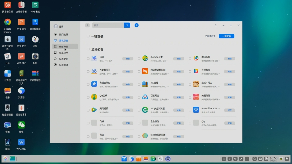The image size is (292, 164).
Task: Tick the checkbox for 360安全卫士
Action: (139, 59)
